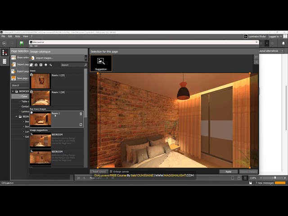Click the back arrow in main toolbar

point(4,43)
